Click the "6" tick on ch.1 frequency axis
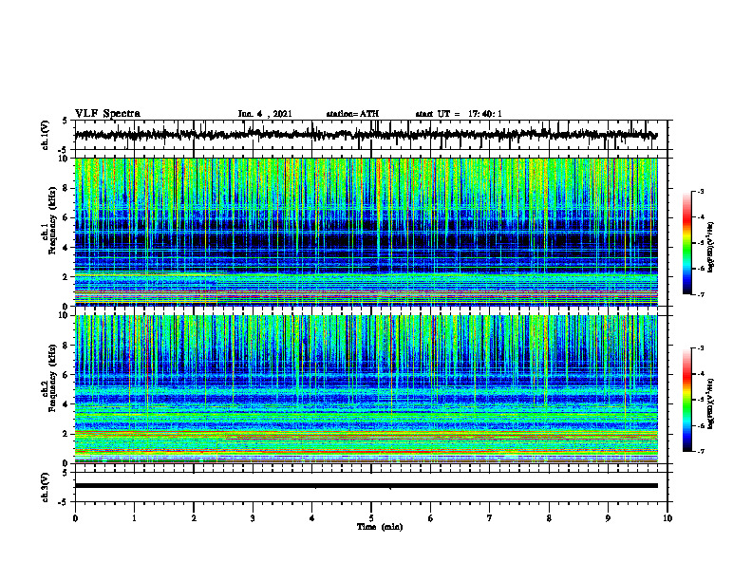Screen dimensions: 752x581 coord(66,217)
